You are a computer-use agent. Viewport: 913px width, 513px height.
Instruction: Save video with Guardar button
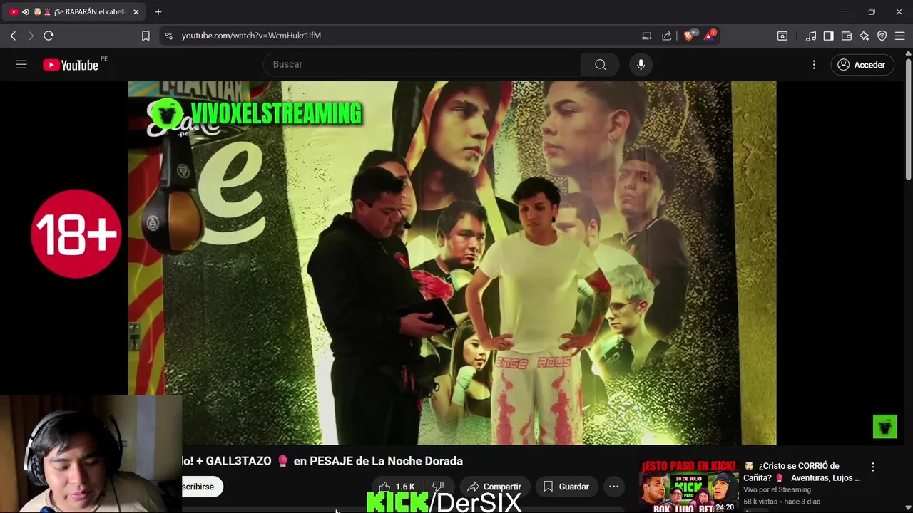tap(566, 487)
